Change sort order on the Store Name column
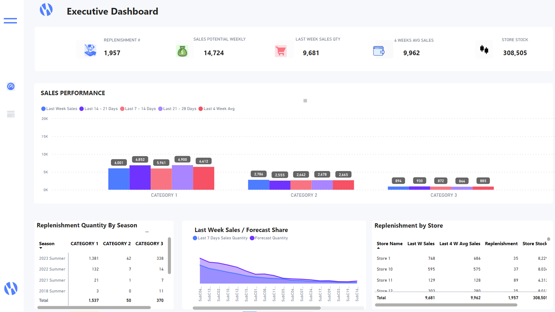The width and height of the screenshot is (555, 312). click(389, 245)
